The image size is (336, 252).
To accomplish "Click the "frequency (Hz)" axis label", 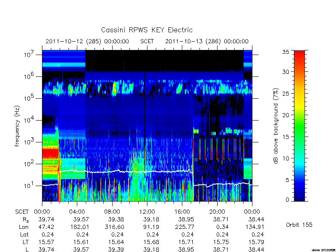I will click(17, 126).
